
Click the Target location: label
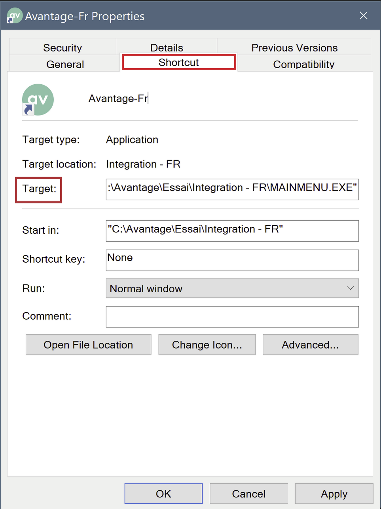pyautogui.click(x=59, y=164)
